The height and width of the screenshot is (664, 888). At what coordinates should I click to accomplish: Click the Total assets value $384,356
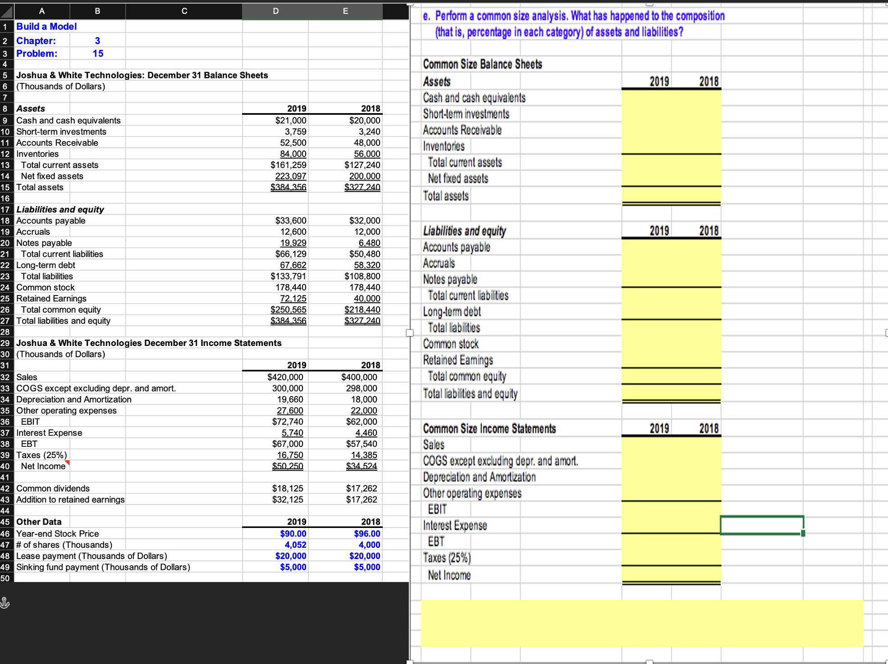click(x=288, y=187)
